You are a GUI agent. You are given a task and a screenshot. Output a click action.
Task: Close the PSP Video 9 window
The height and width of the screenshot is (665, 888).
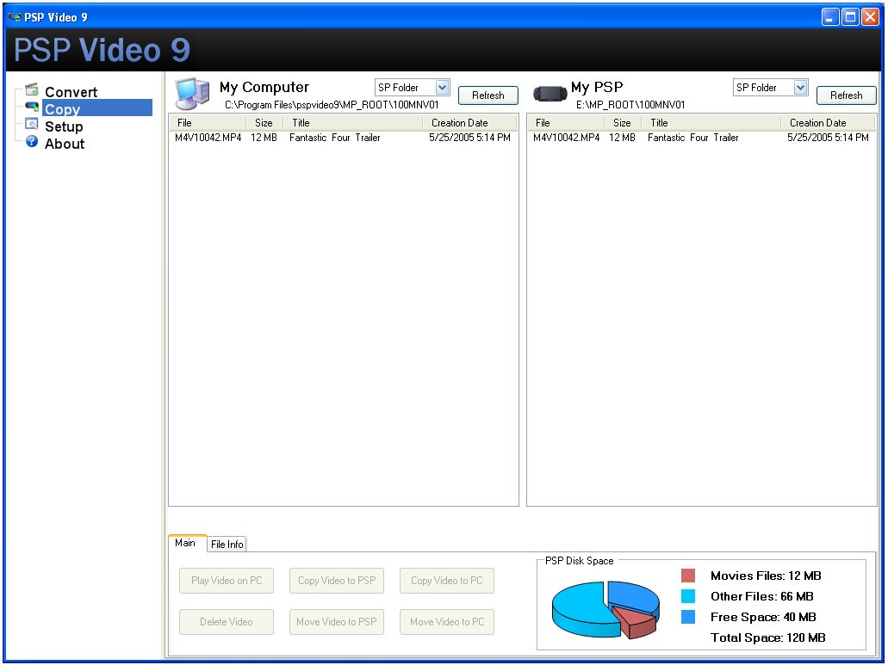870,17
